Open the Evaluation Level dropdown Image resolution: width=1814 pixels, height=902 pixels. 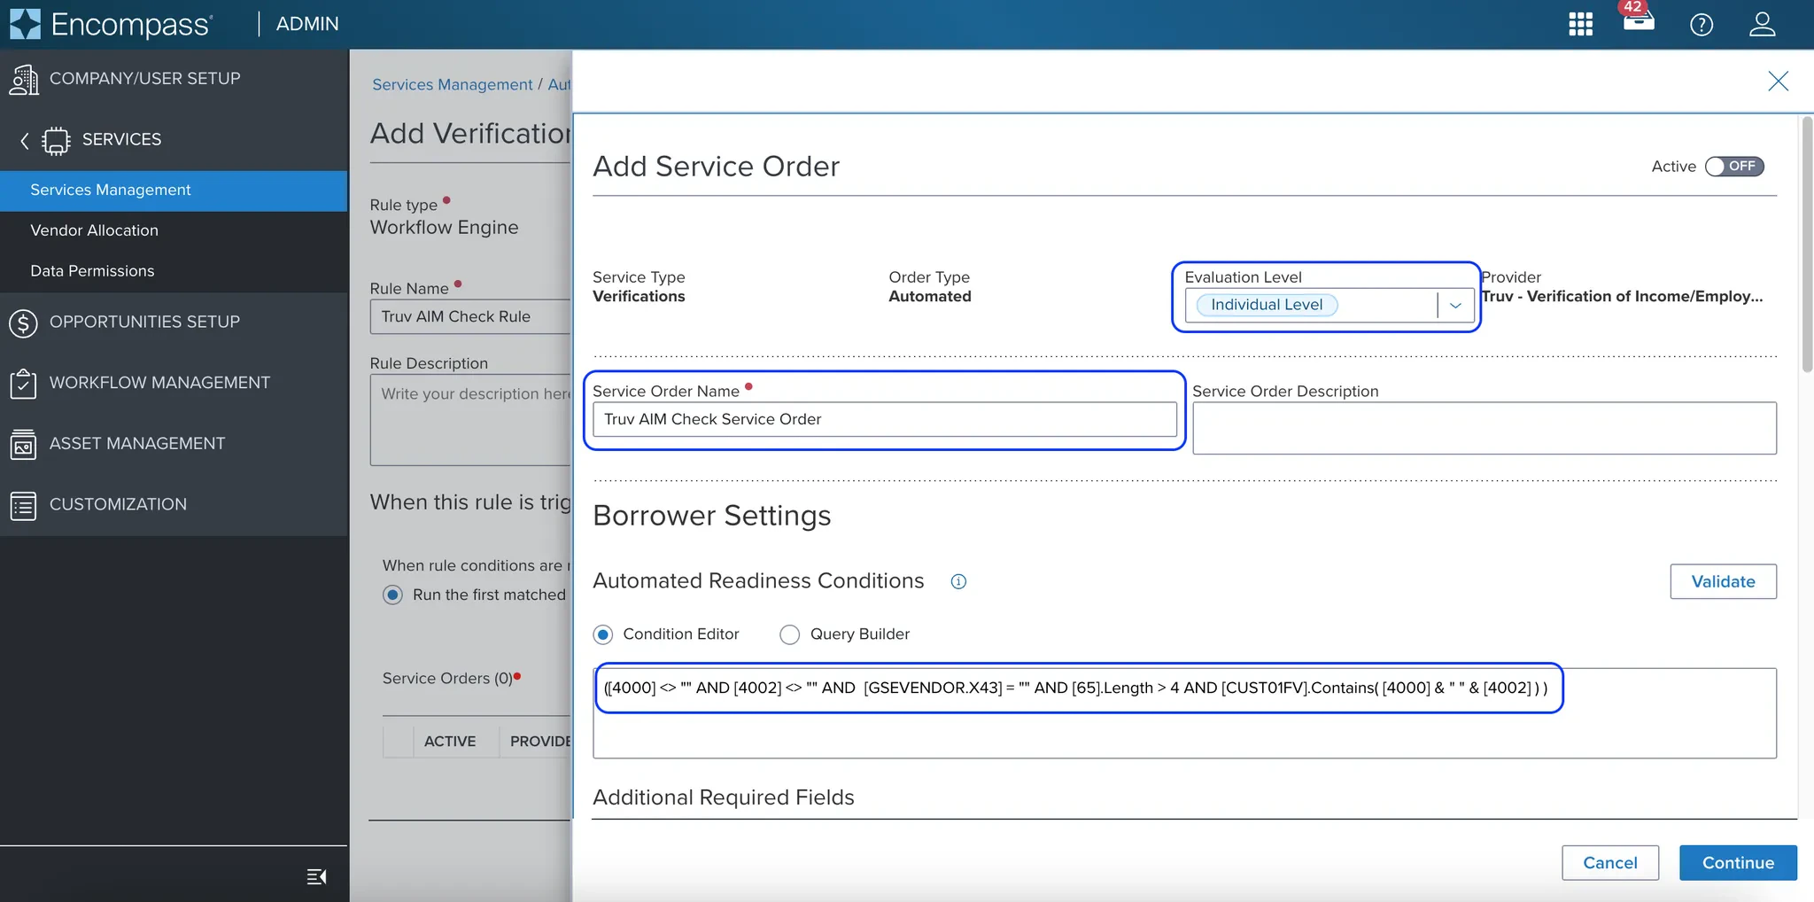(x=1455, y=305)
